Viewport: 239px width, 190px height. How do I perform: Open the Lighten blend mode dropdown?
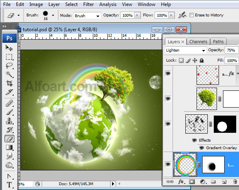pos(185,50)
